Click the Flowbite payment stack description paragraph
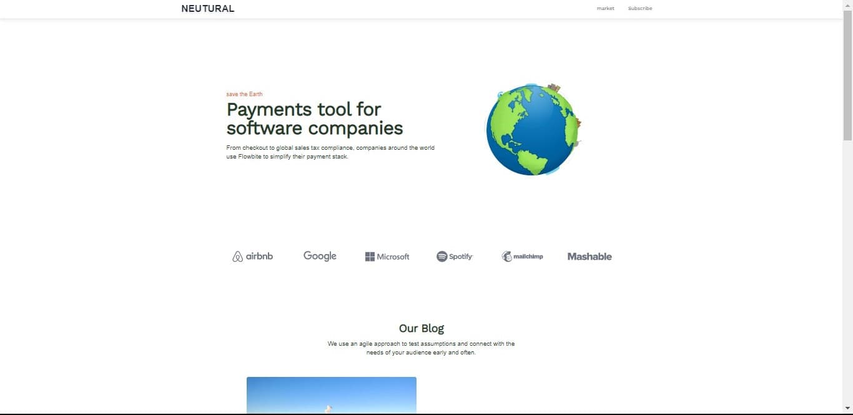The image size is (853, 415). [x=330, y=152]
